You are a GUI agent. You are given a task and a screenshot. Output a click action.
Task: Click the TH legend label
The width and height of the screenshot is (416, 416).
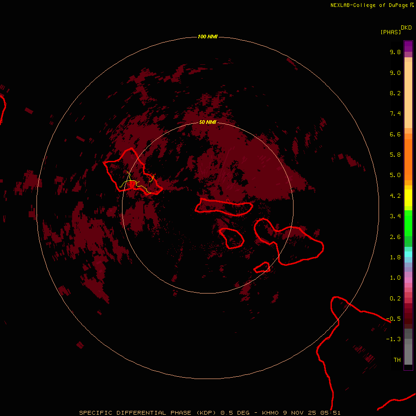click(397, 360)
